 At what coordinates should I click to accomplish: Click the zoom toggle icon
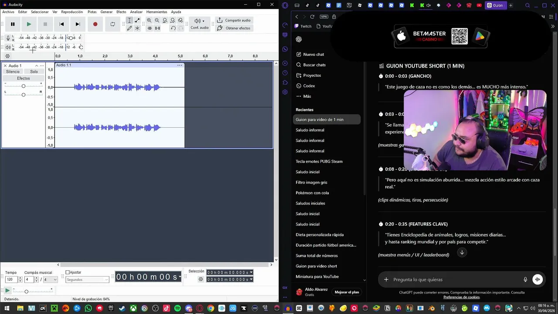[180, 20]
